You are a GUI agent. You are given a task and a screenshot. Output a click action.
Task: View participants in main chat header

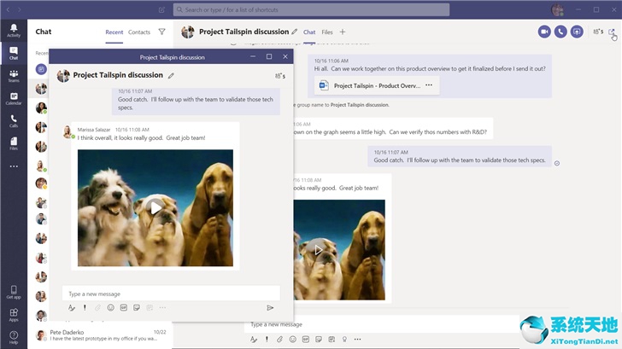pos(598,32)
